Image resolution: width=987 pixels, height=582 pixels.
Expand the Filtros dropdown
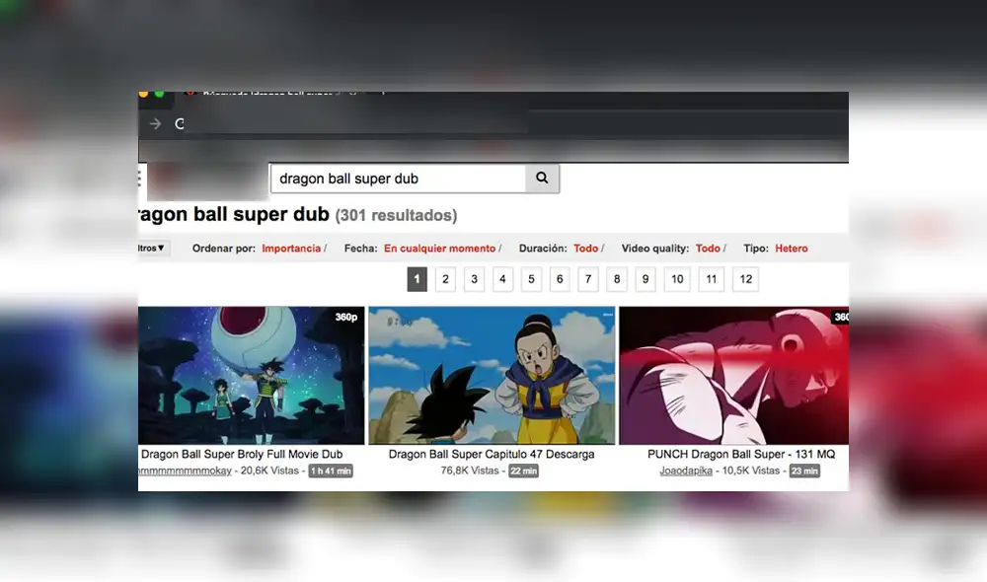[150, 248]
